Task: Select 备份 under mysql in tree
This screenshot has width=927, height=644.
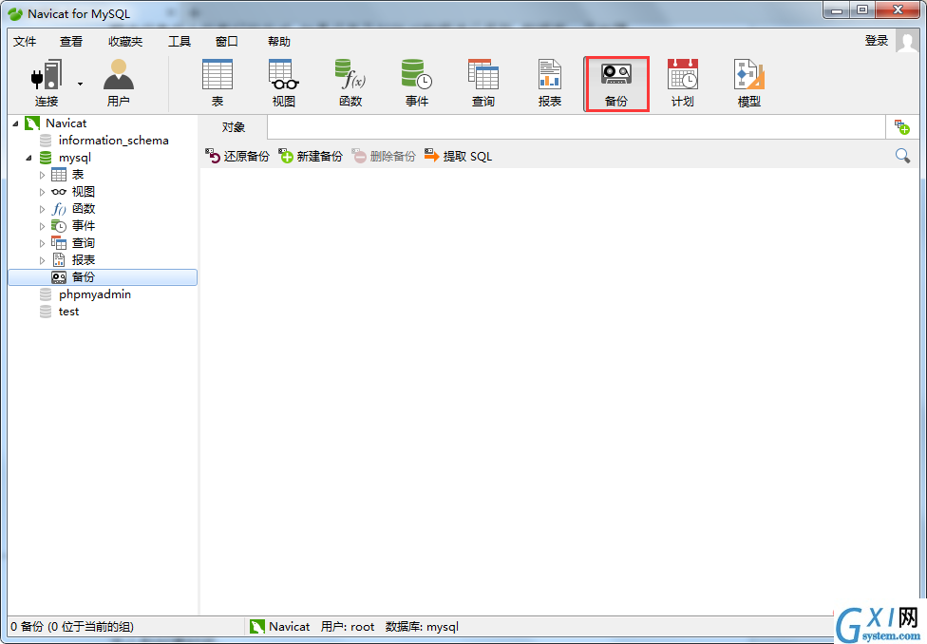Action: coord(103,277)
